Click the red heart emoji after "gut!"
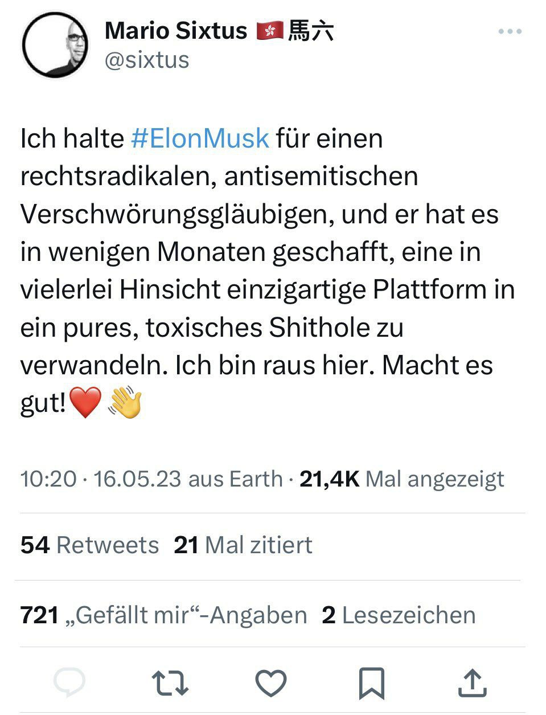Screen dimensions: 546x715 [x=85, y=402]
